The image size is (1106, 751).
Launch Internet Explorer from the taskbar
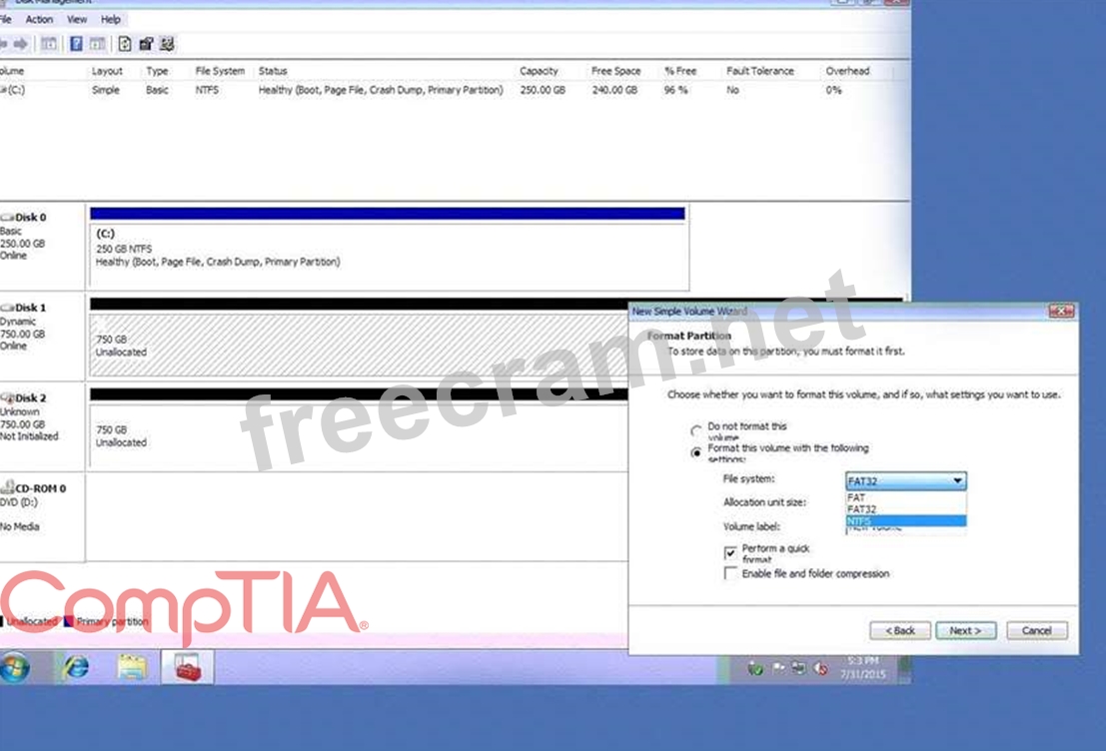tap(76, 667)
